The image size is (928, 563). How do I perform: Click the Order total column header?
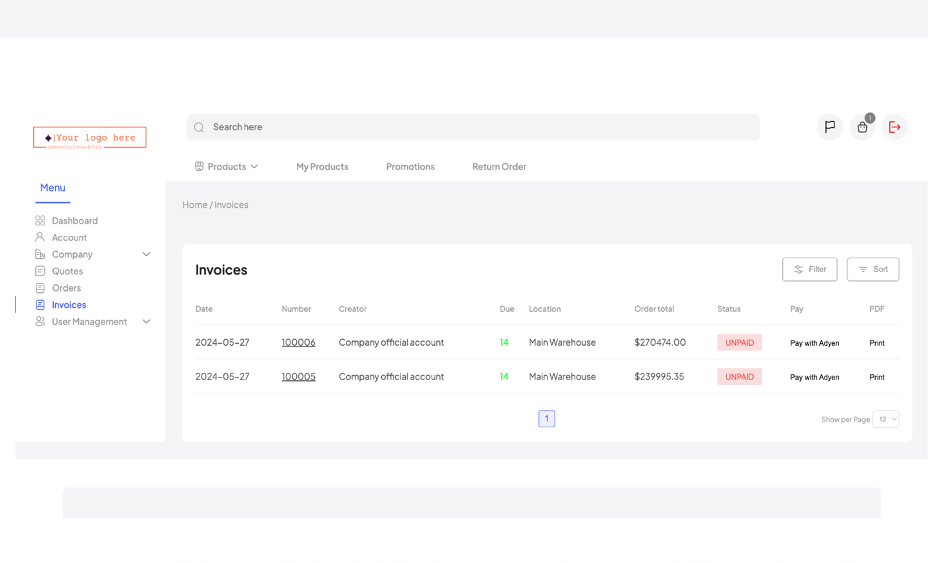pos(654,309)
